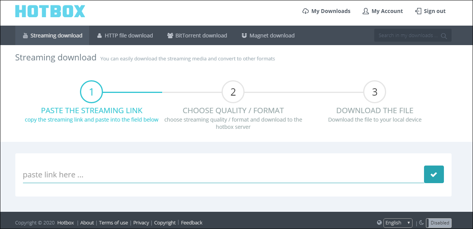Open the About footer link
Image resolution: width=473 pixels, height=229 pixels.
[87, 223]
